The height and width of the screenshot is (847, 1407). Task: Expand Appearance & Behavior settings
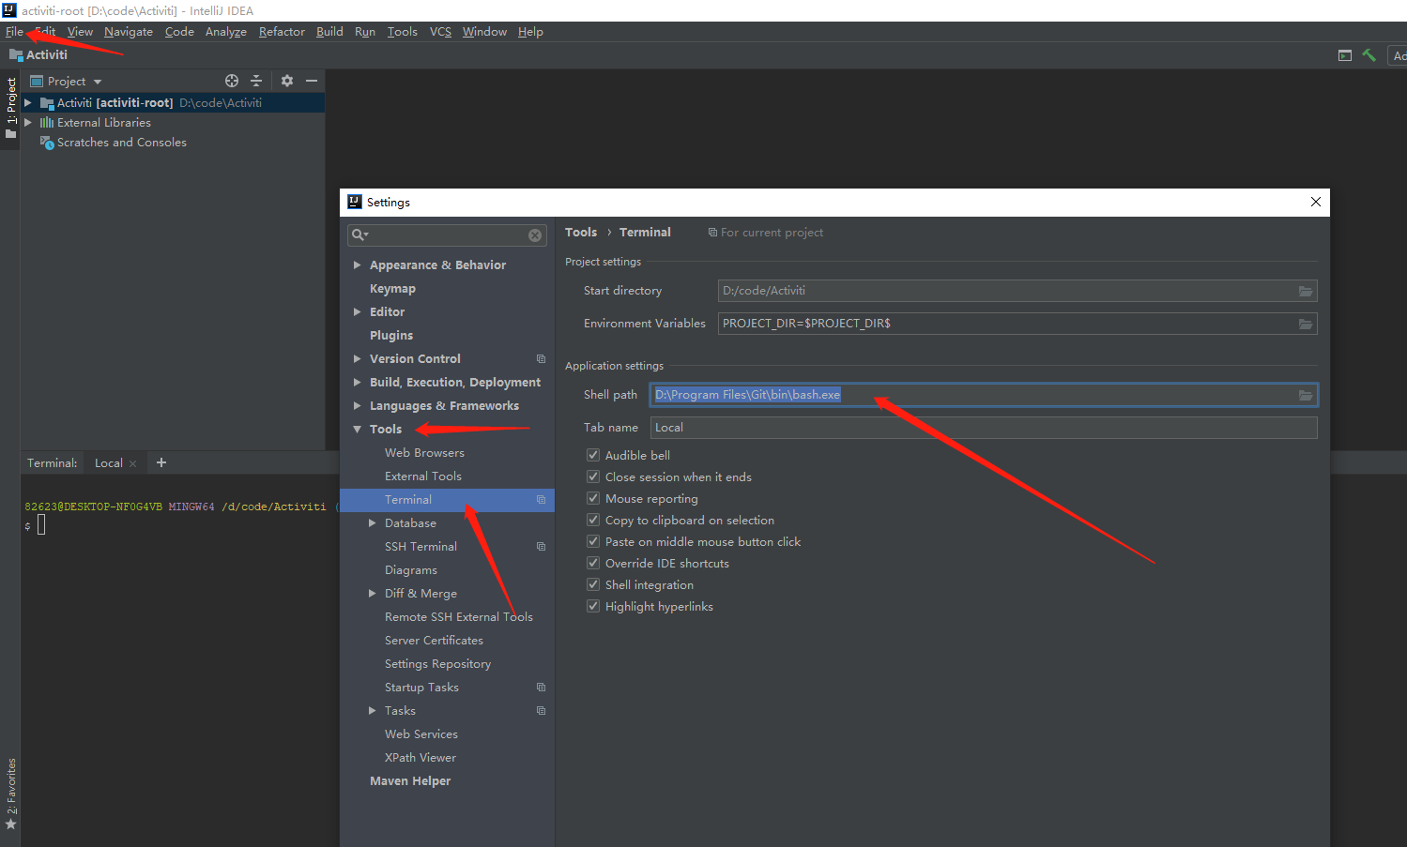click(x=358, y=265)
